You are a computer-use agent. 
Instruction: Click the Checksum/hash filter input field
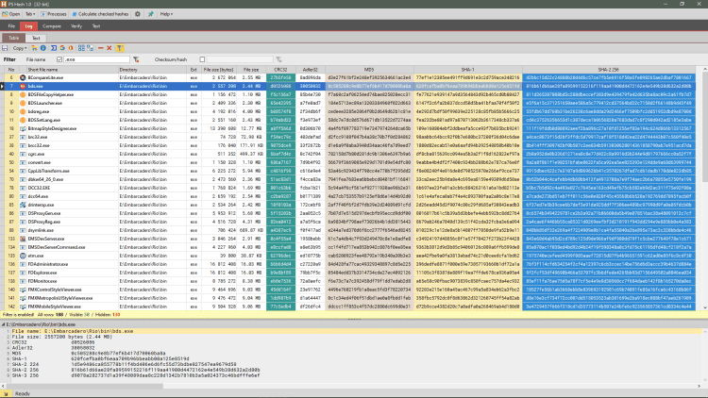pos(240,59)
